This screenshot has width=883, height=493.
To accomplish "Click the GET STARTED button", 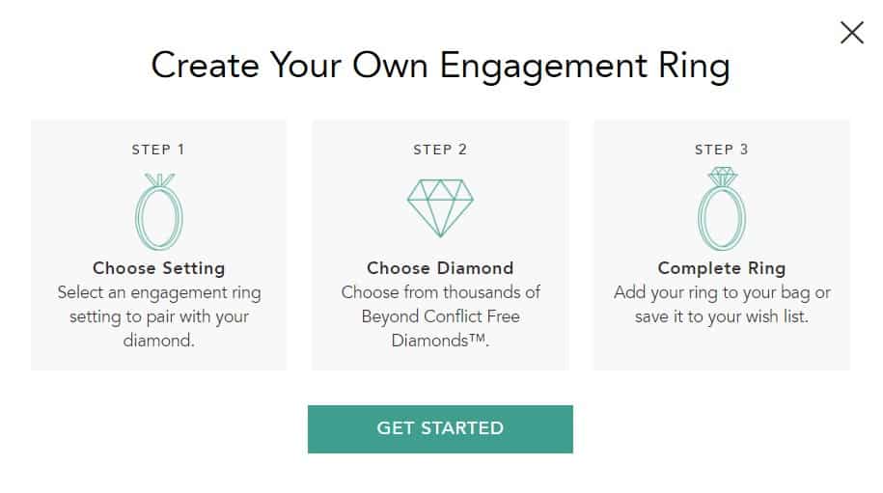I will coord(440,428).
